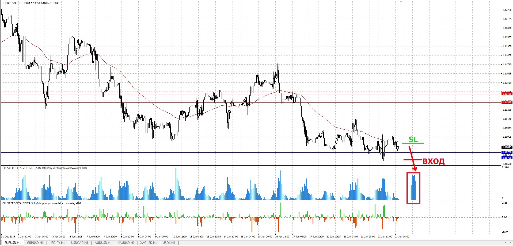Select the red ВХОД entry label

tap(434, 161)
